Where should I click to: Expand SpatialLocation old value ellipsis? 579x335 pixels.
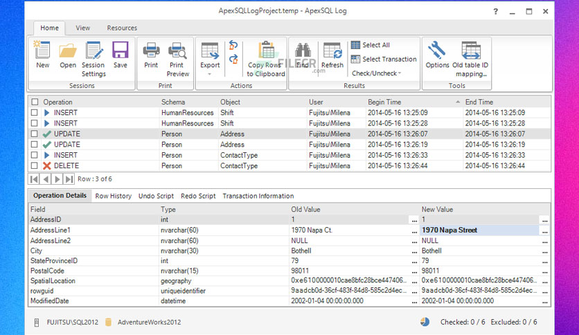click(414, 281)
